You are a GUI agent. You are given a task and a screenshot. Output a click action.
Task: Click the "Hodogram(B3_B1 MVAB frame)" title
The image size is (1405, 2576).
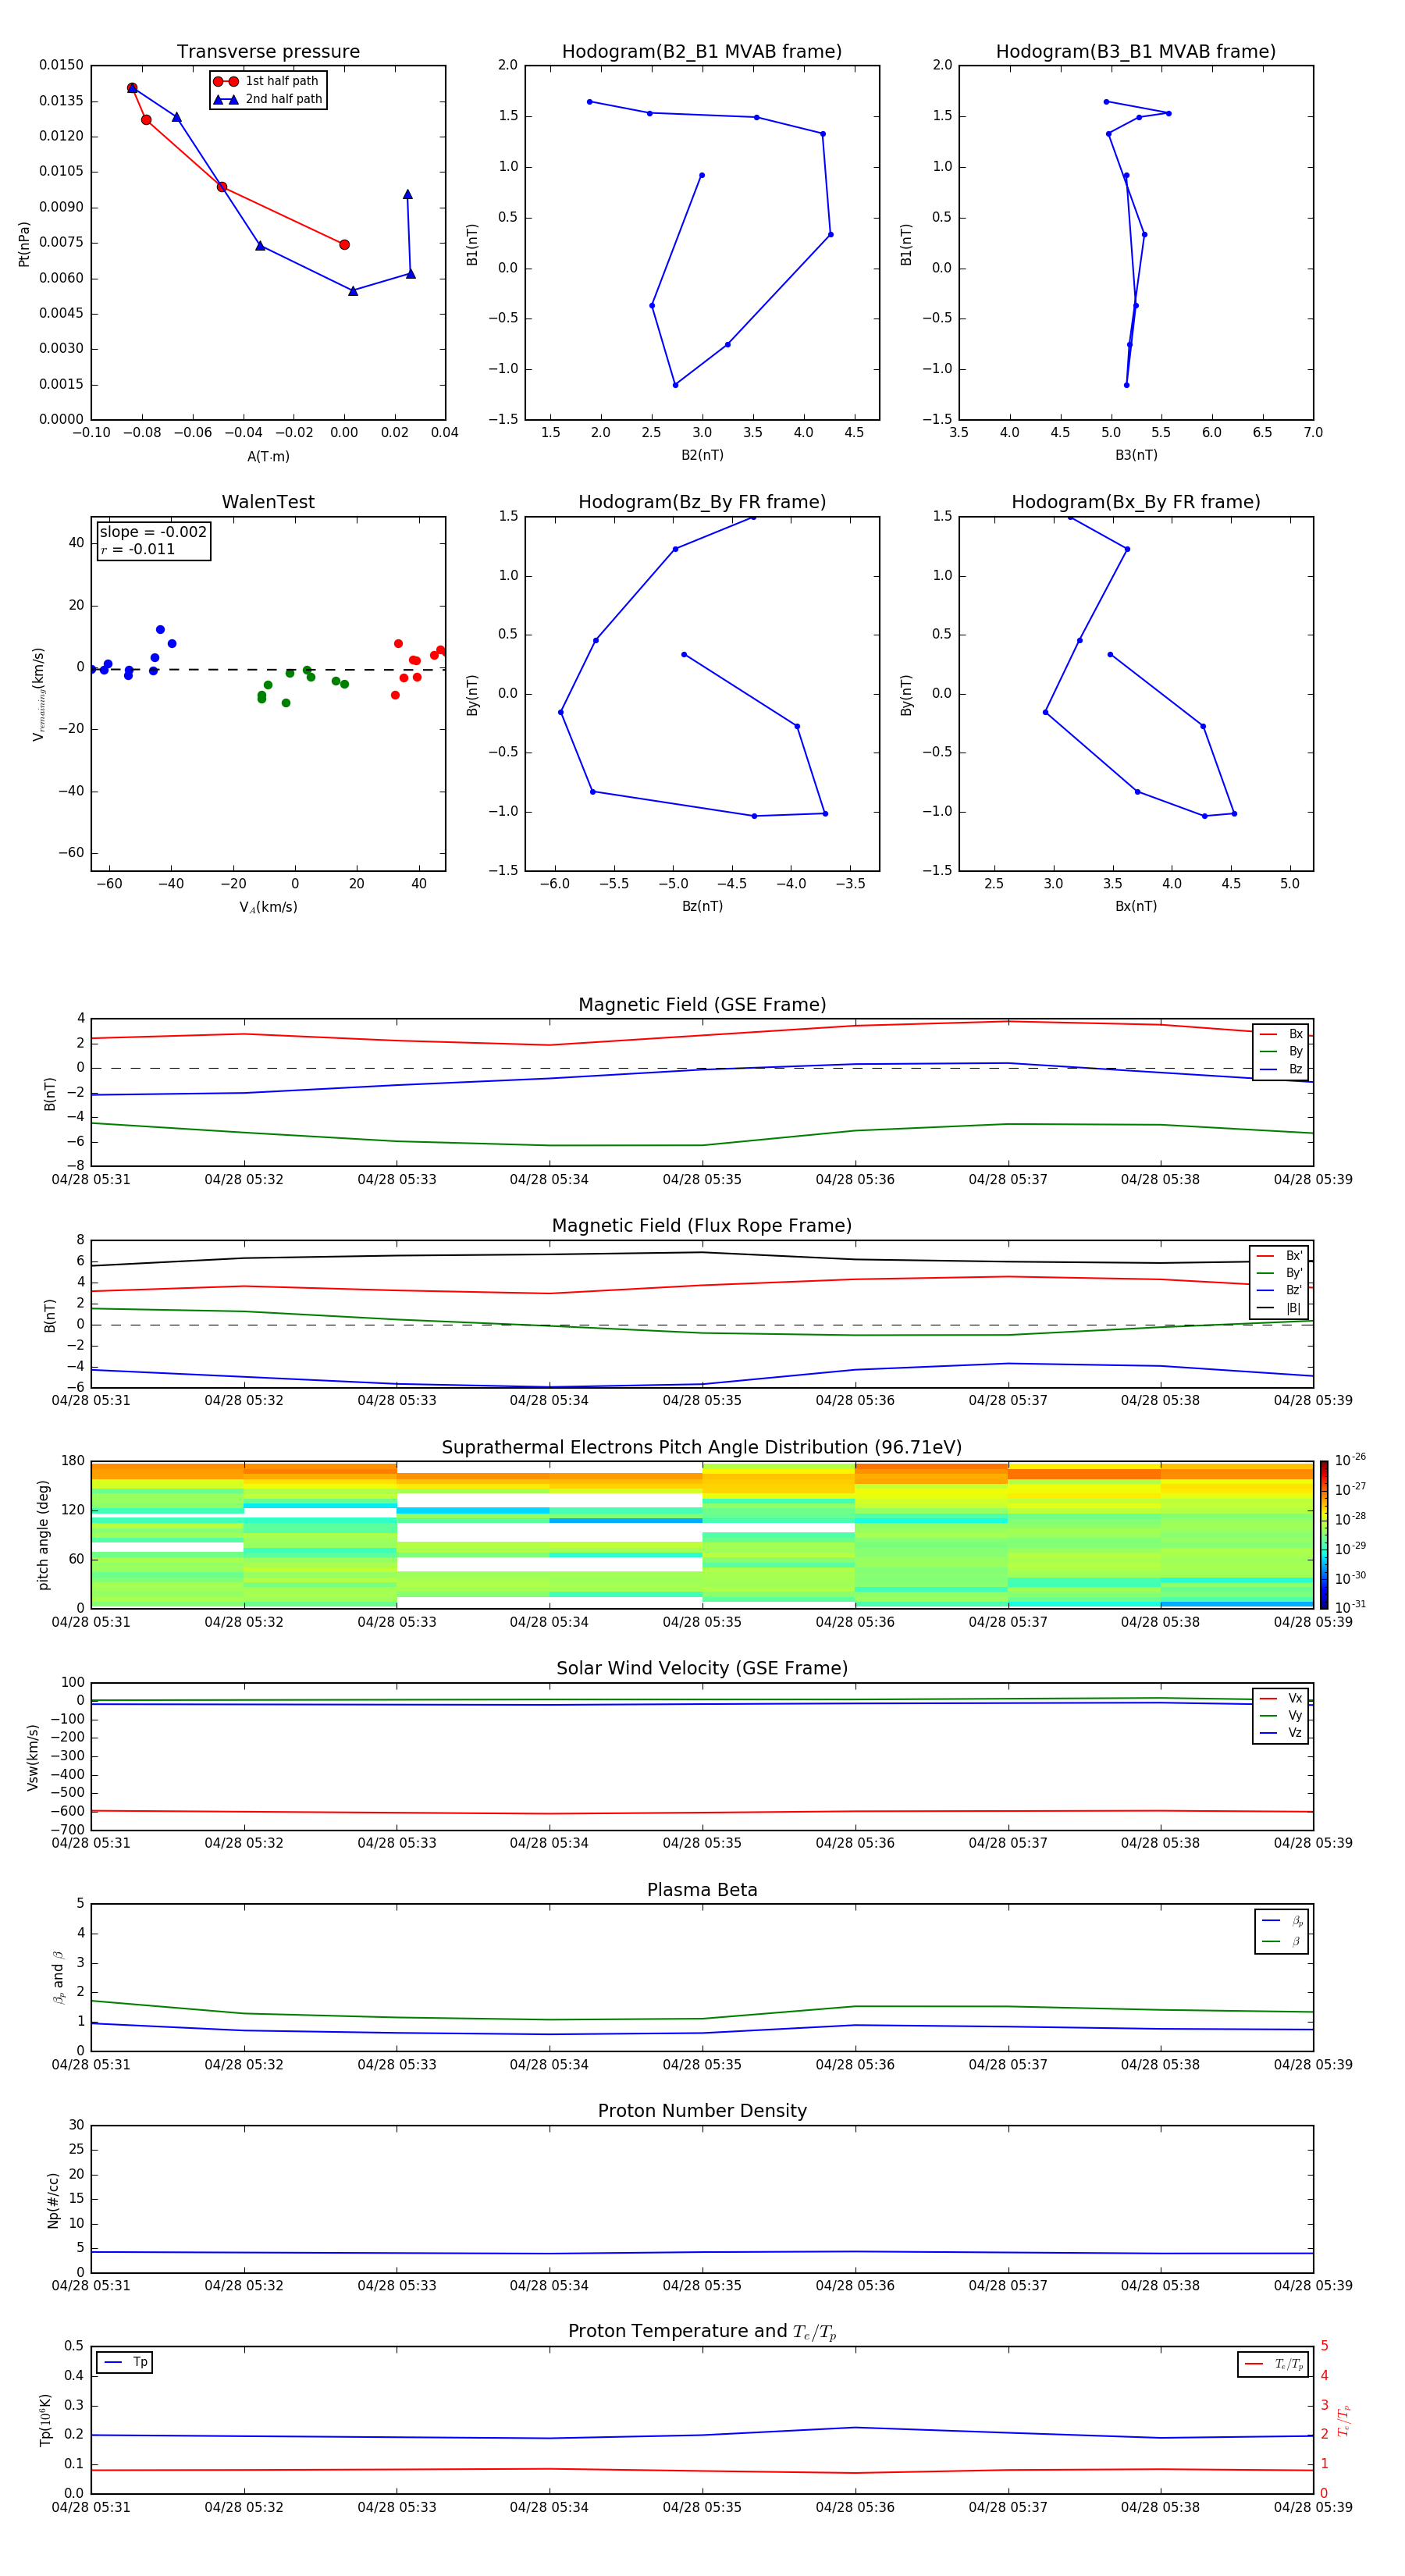pyautogui.click(x=1136, y=51)
